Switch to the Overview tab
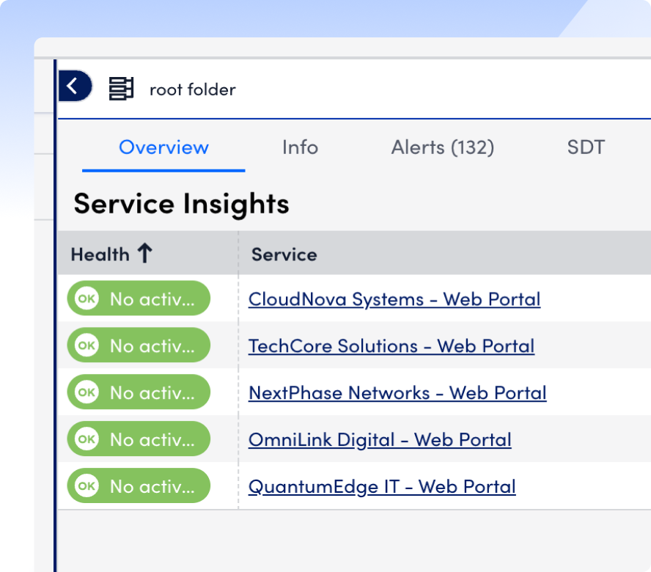Image resolution: width=651 pixels, height=572 pixels. tap(163, 147)
